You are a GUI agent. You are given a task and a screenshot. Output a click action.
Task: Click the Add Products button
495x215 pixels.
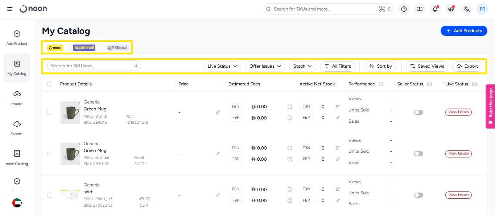click(464, 31)
